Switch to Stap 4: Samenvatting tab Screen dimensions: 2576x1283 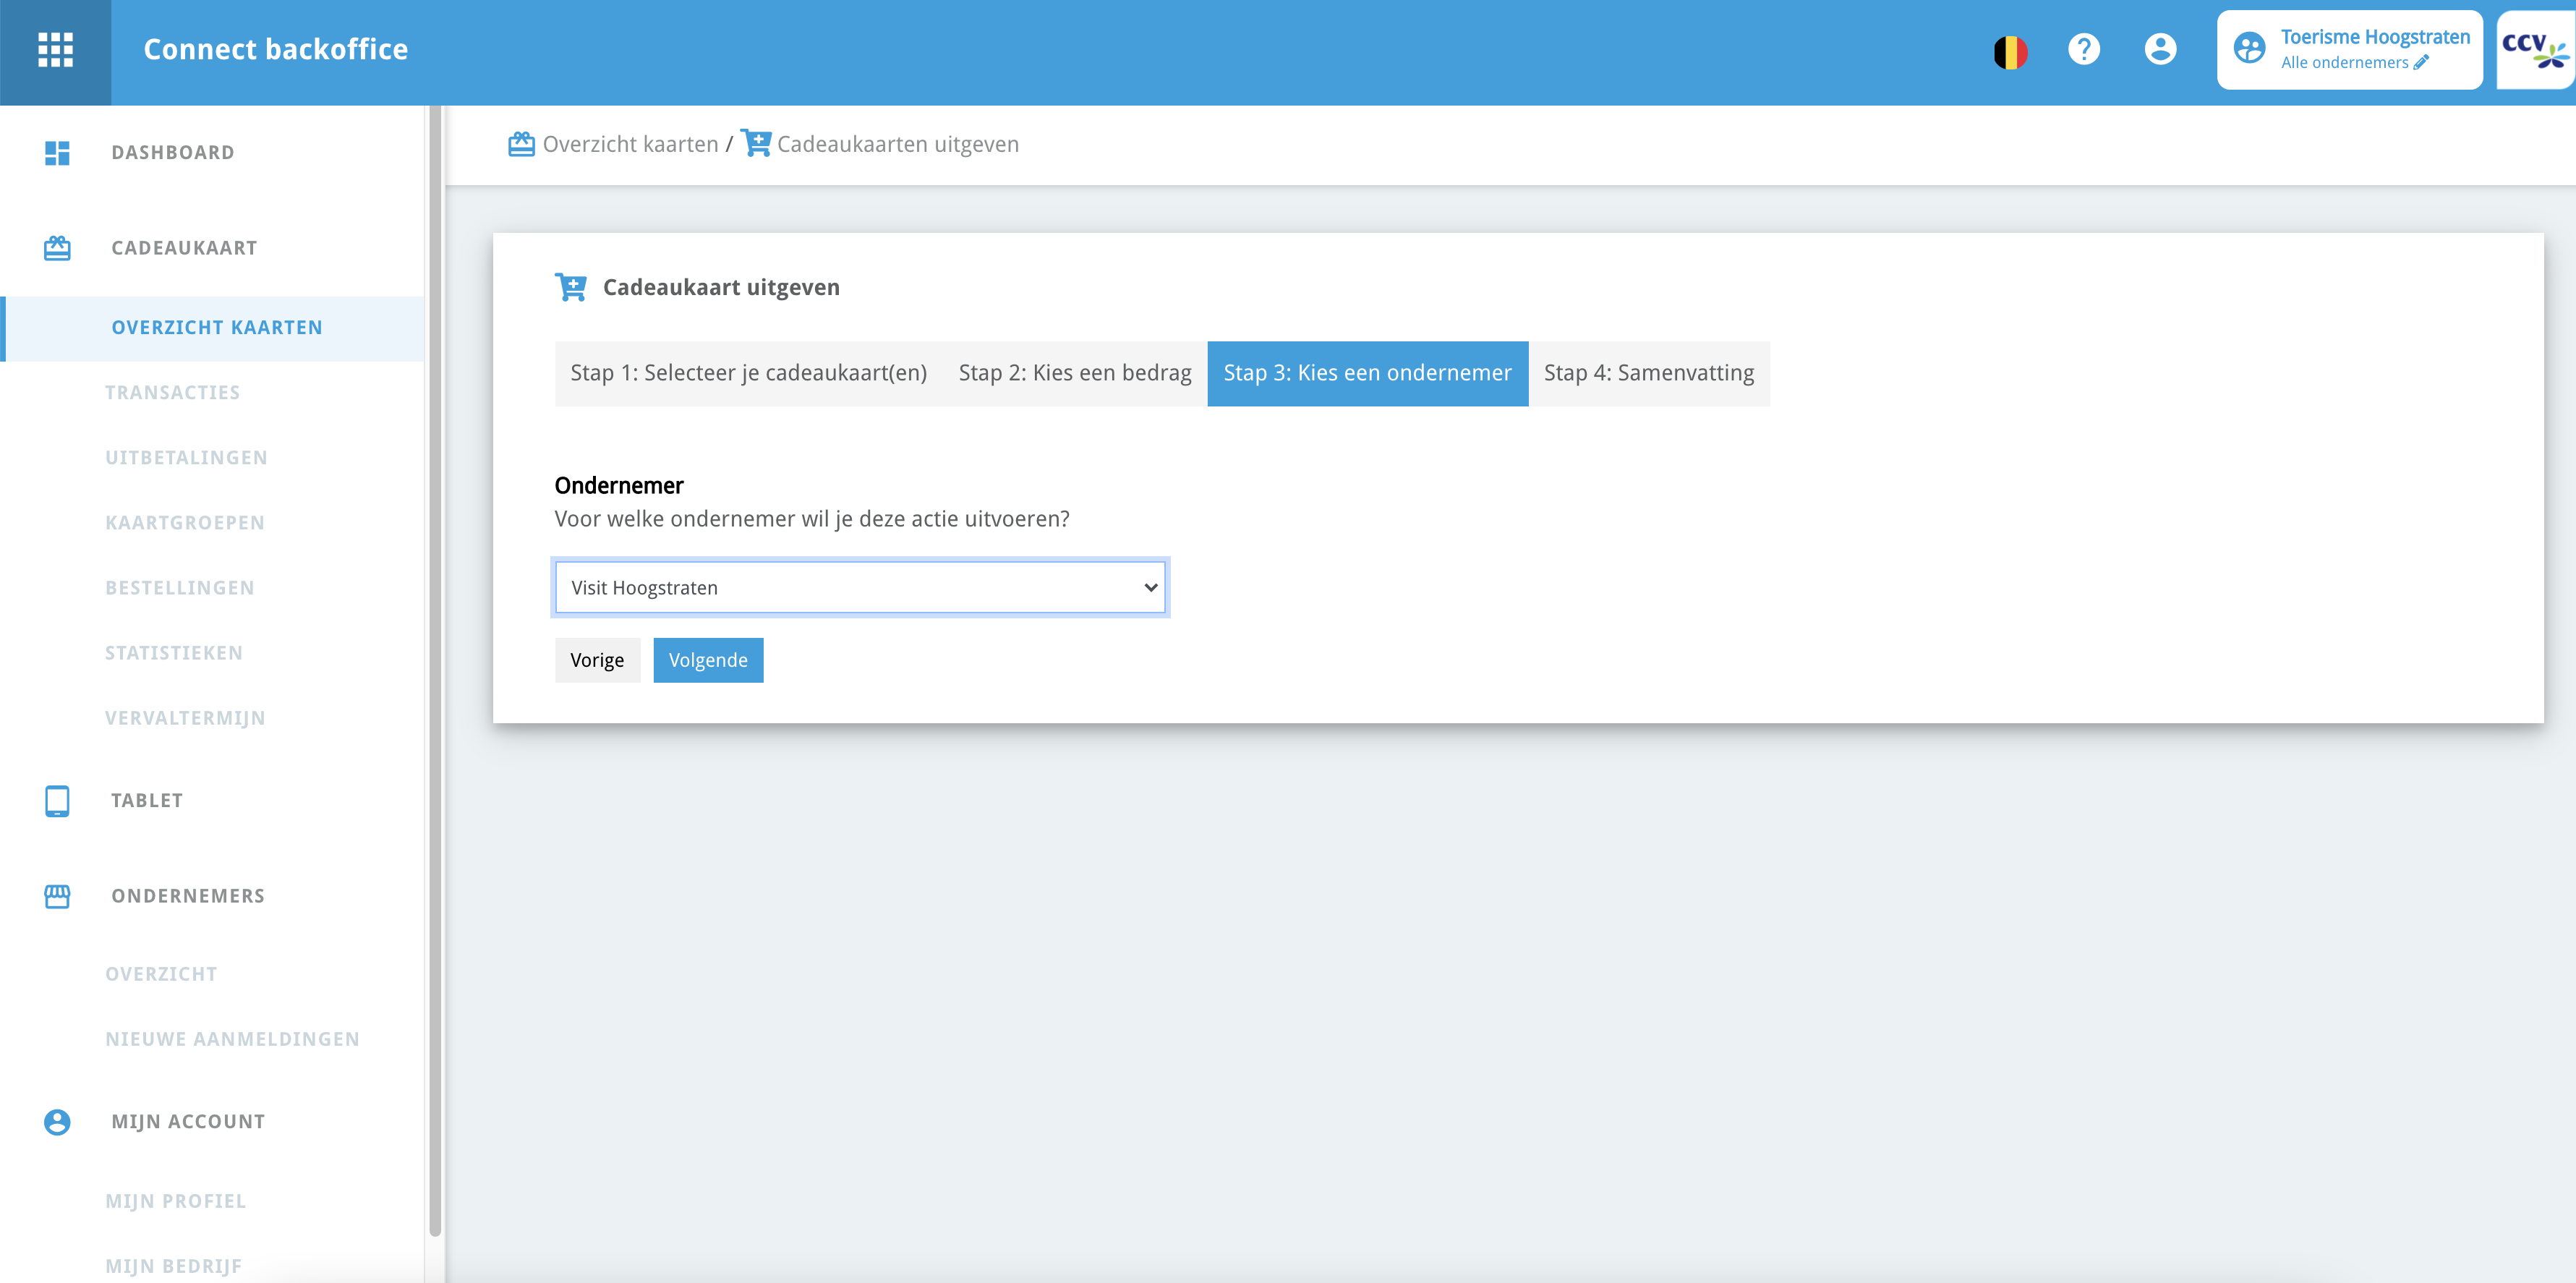click(1648, 373)
